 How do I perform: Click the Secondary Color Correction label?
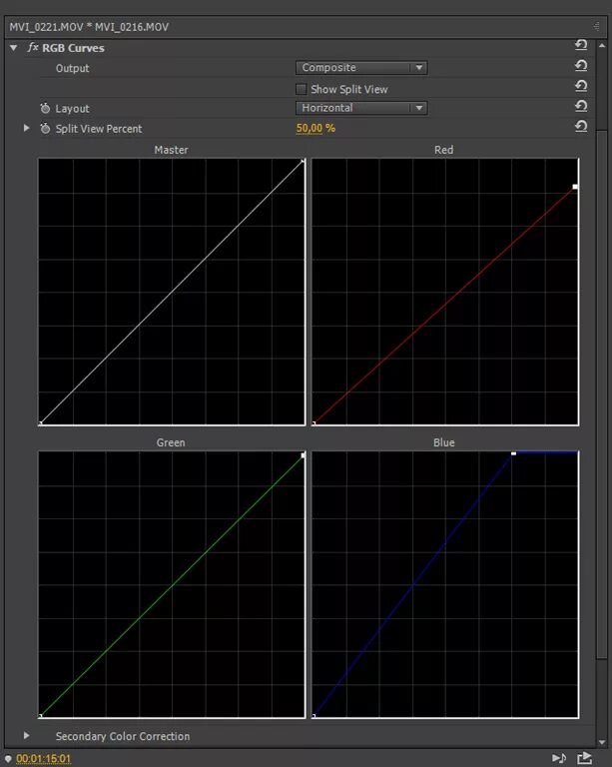pos(123,736)
